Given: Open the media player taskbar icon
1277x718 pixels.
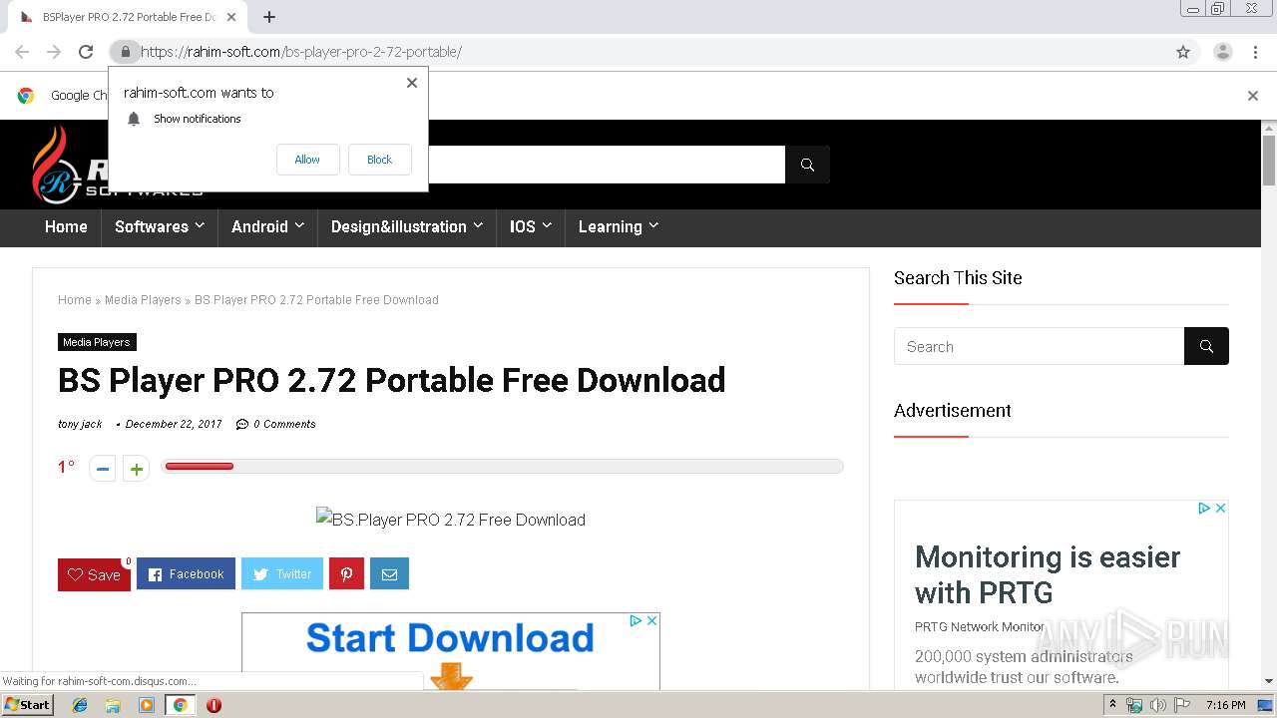Looking at the screenshot, I should [x=147, y=705].
